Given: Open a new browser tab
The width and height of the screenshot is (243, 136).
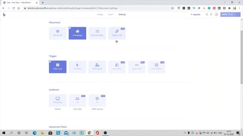Looking at the screenshot, I should click(x=43, y=3).
